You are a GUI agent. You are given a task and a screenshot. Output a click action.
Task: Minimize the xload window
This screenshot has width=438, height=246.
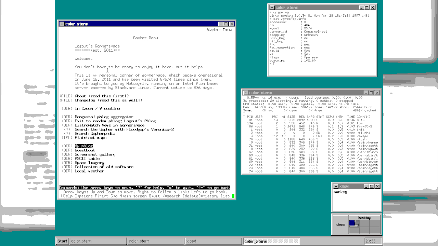point(367,186)
